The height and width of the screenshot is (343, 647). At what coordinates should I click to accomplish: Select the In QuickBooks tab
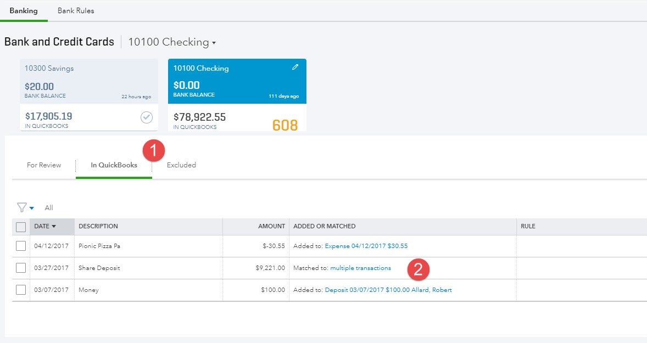pos(113,165)
